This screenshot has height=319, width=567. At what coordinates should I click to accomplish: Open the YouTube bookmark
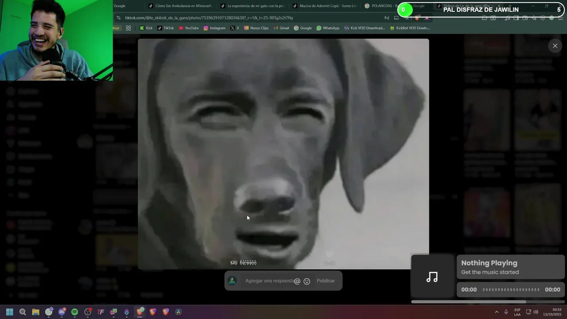click(189, 28)
